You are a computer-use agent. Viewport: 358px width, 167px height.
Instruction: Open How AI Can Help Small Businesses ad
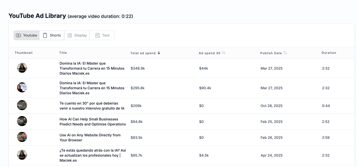(93, 122)
